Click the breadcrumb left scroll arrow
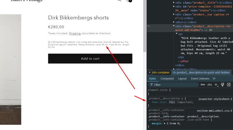 (149, 73)
